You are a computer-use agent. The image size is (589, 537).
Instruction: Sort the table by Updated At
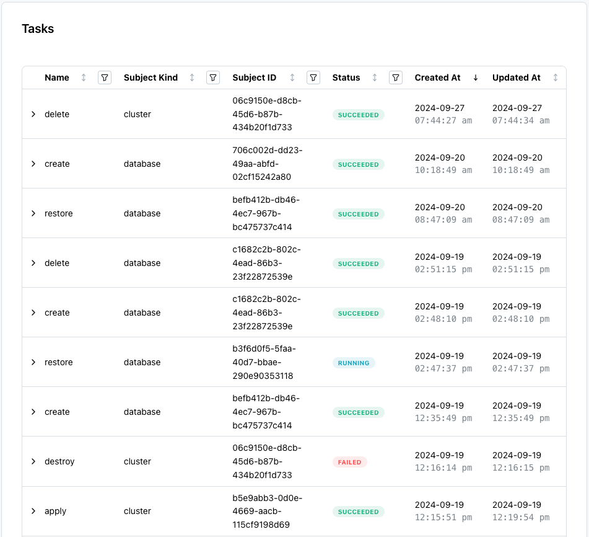555,78
